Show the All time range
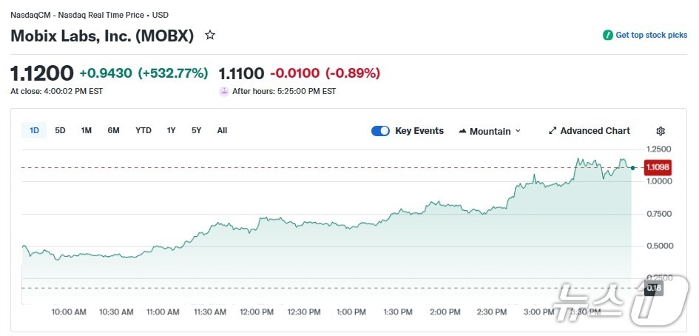 pos(222,130)
